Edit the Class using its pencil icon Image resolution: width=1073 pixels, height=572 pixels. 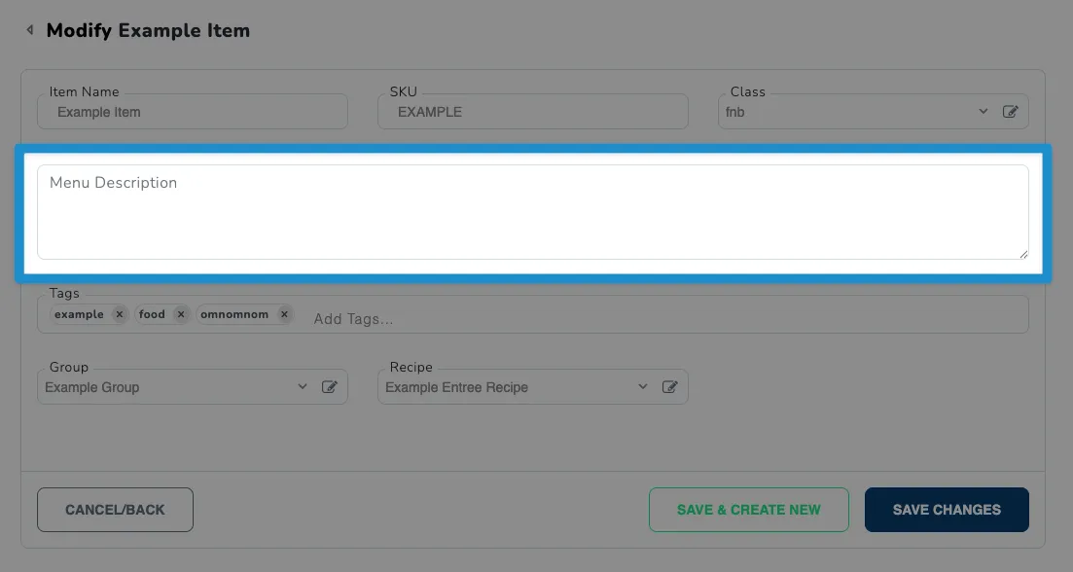[1010, 112]
